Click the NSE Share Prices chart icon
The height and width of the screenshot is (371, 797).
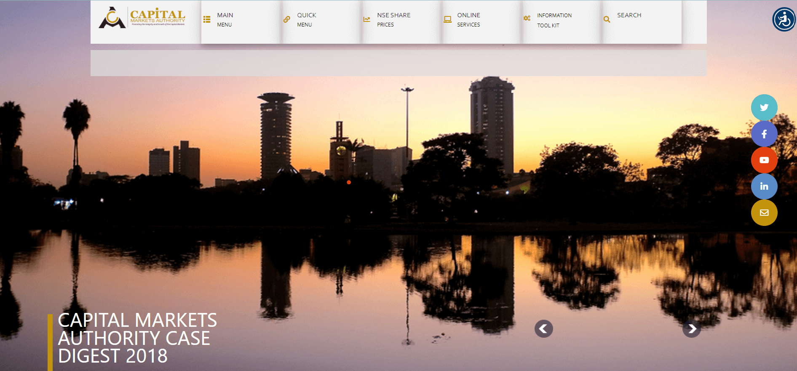(367, 19)
